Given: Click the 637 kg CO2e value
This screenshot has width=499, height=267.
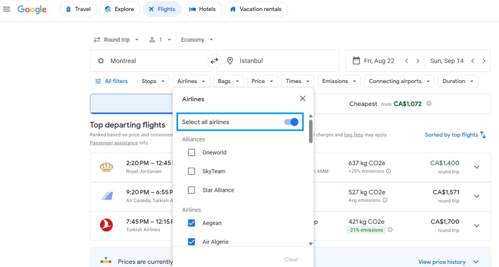Looking at the screenshot, I should click(x=367, y=163).
